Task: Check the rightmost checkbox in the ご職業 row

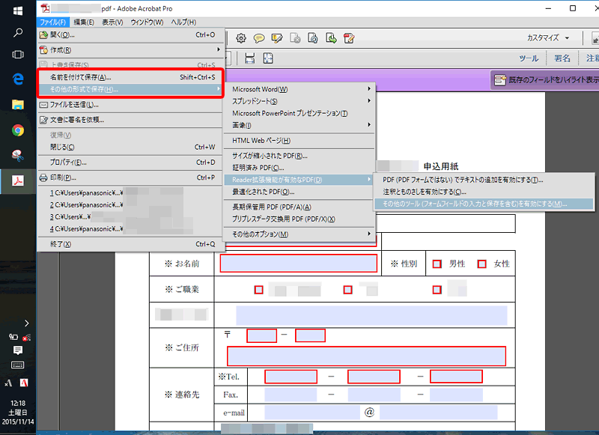Action: 437,290
